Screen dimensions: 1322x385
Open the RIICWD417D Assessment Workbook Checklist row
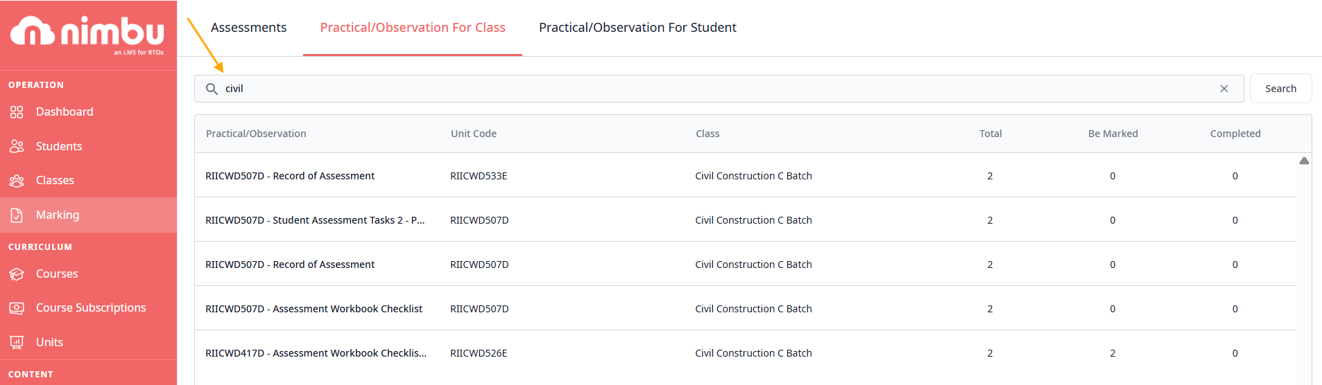click(x=316, y=353)
